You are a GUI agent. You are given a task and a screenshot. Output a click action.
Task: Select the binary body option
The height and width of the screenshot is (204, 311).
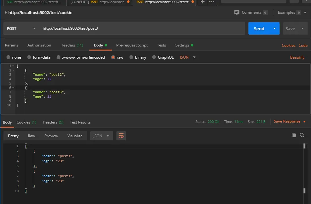click(x=138, y=57)
